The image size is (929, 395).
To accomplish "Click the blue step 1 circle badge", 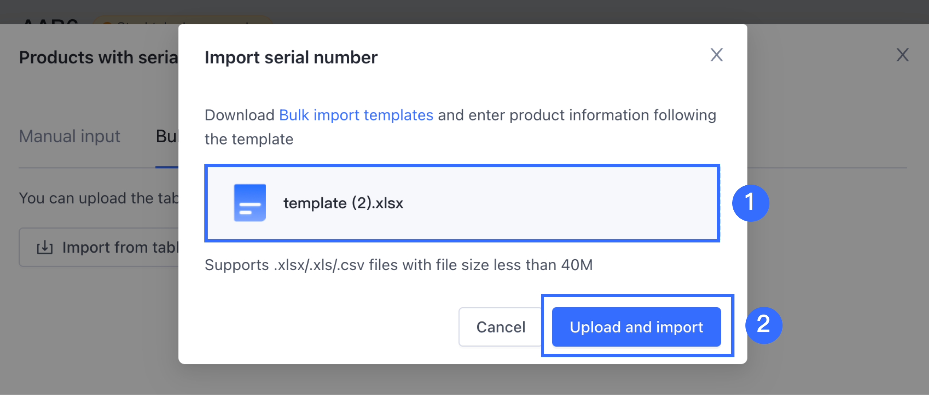I will (750, 203).
